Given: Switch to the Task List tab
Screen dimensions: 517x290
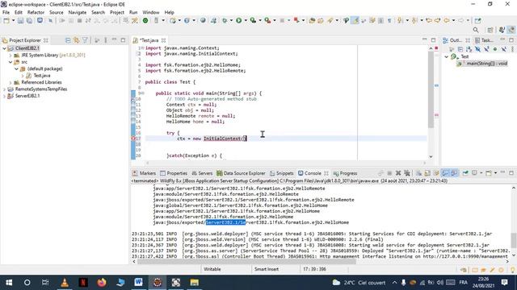Looking at the screenshot, I should (484, 40).
